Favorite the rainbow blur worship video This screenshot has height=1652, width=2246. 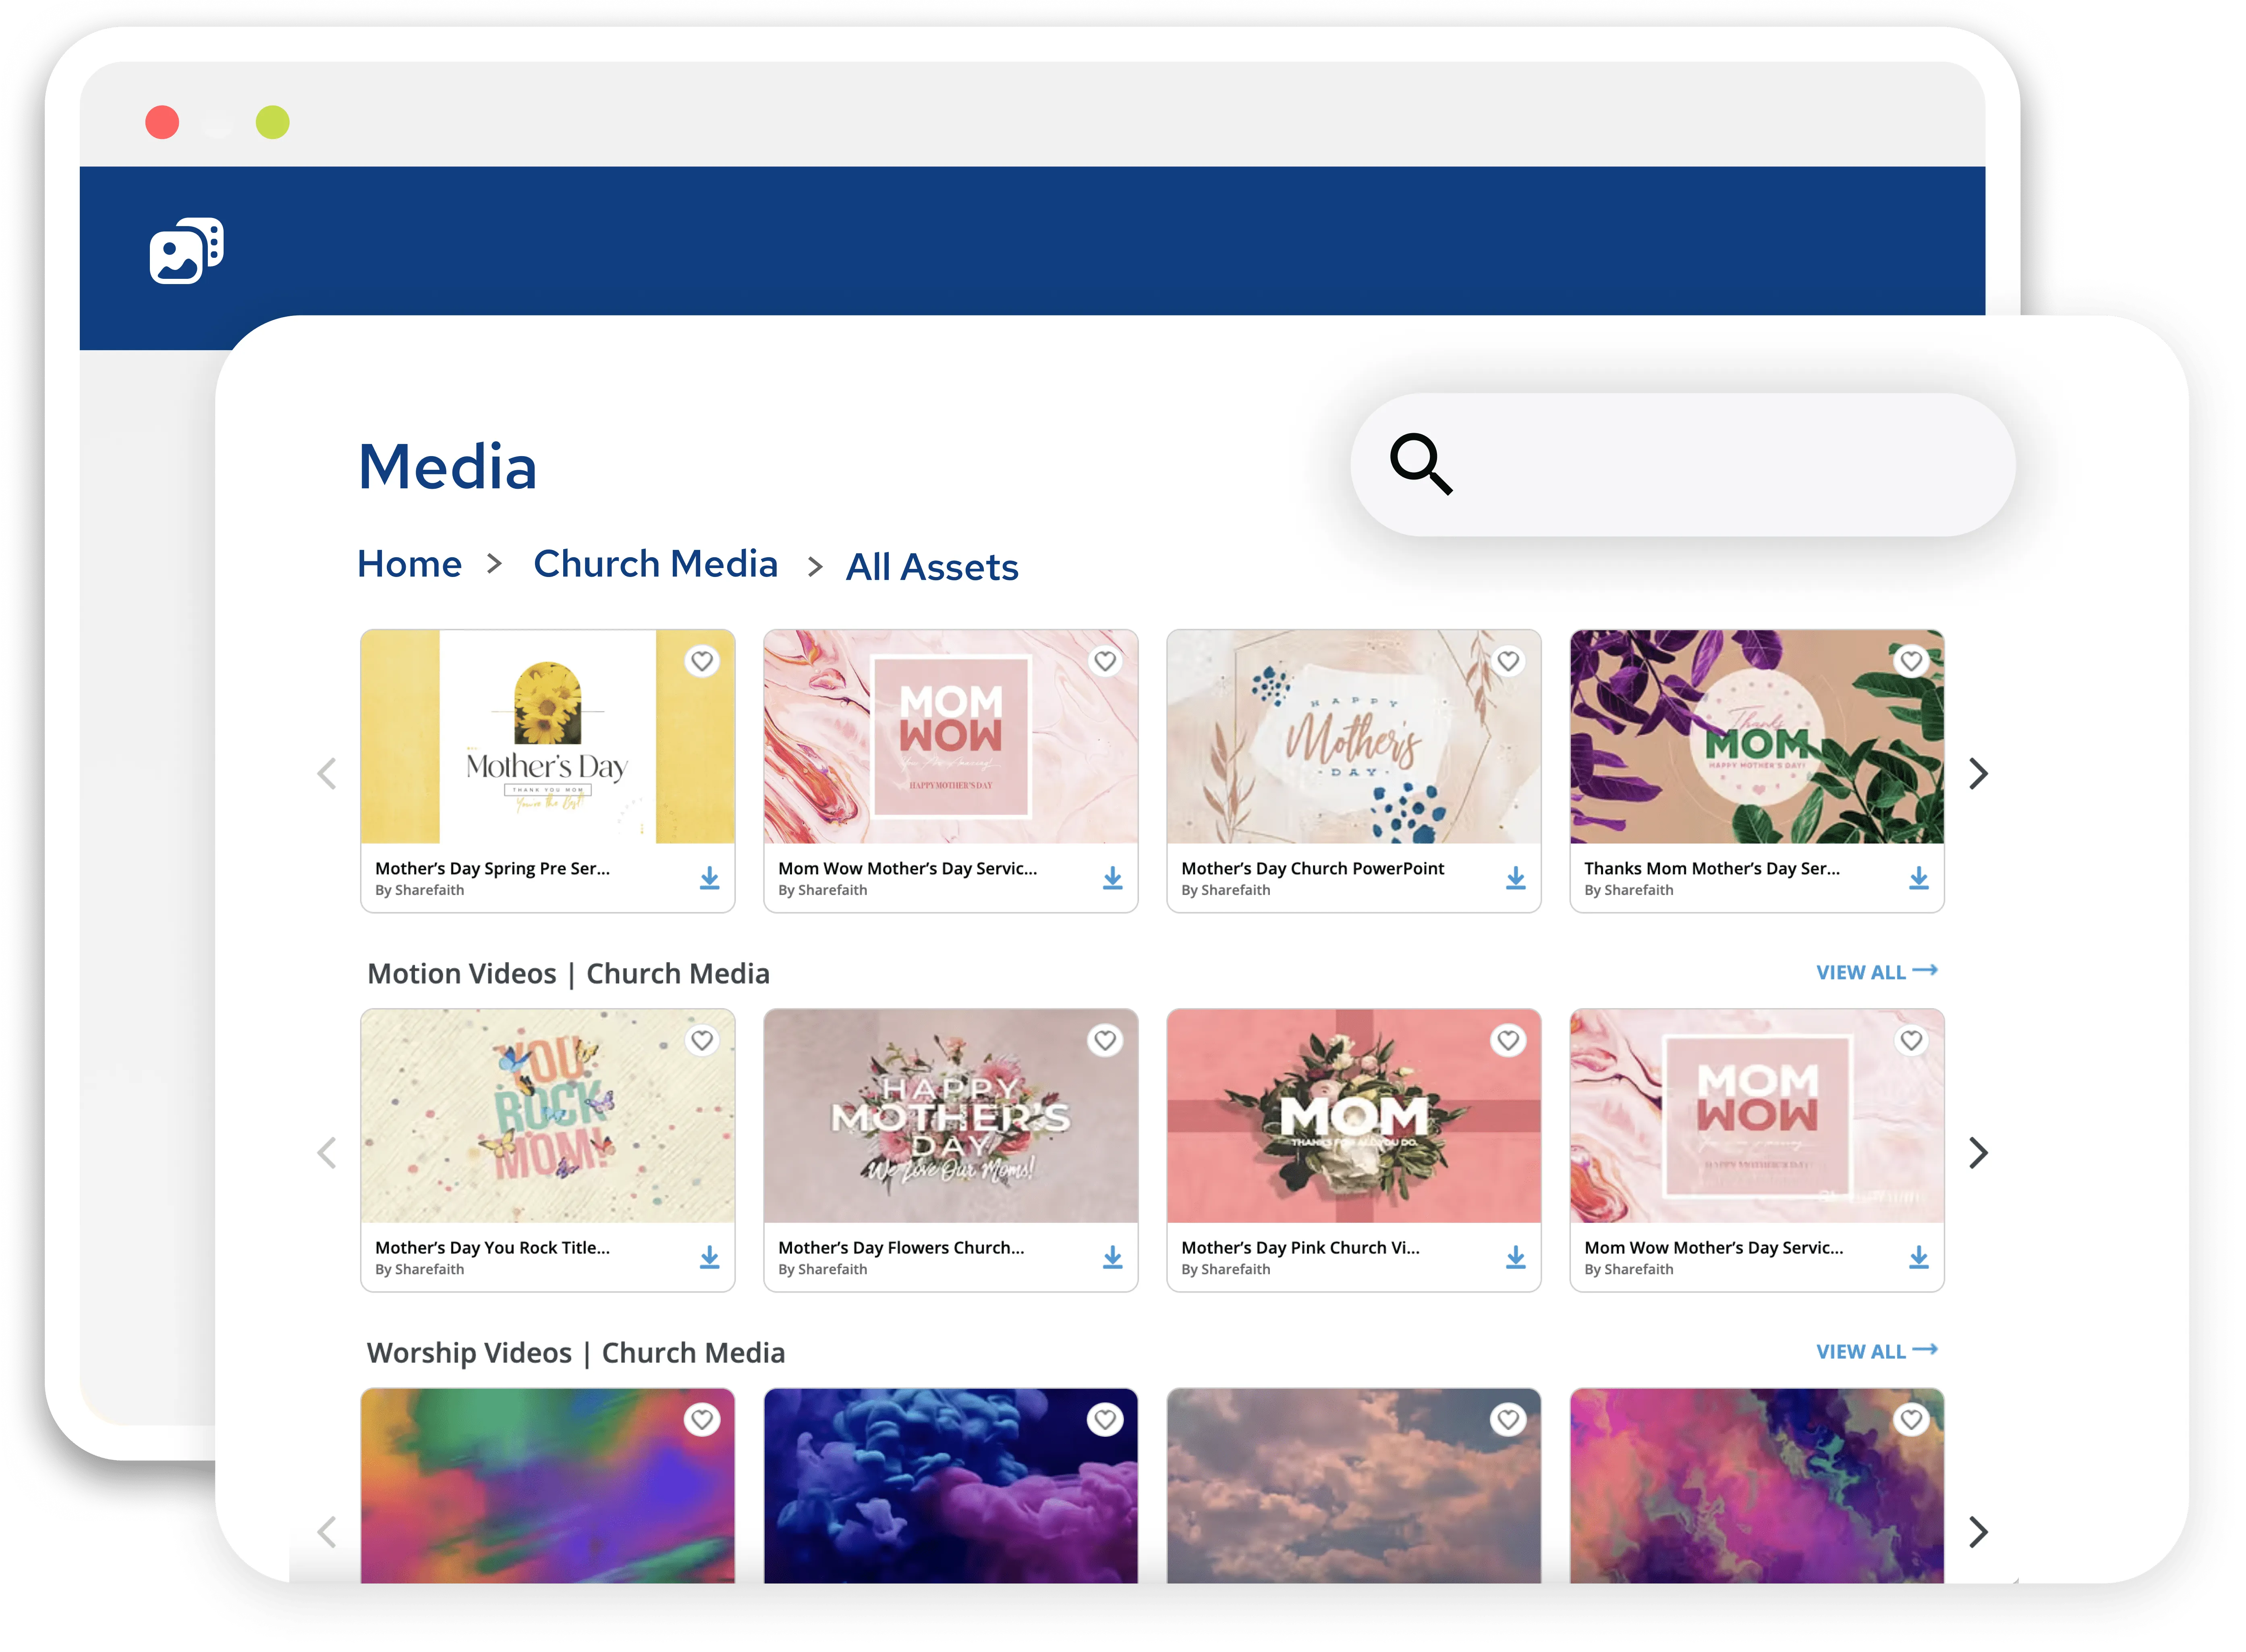tap(702, 1419)
